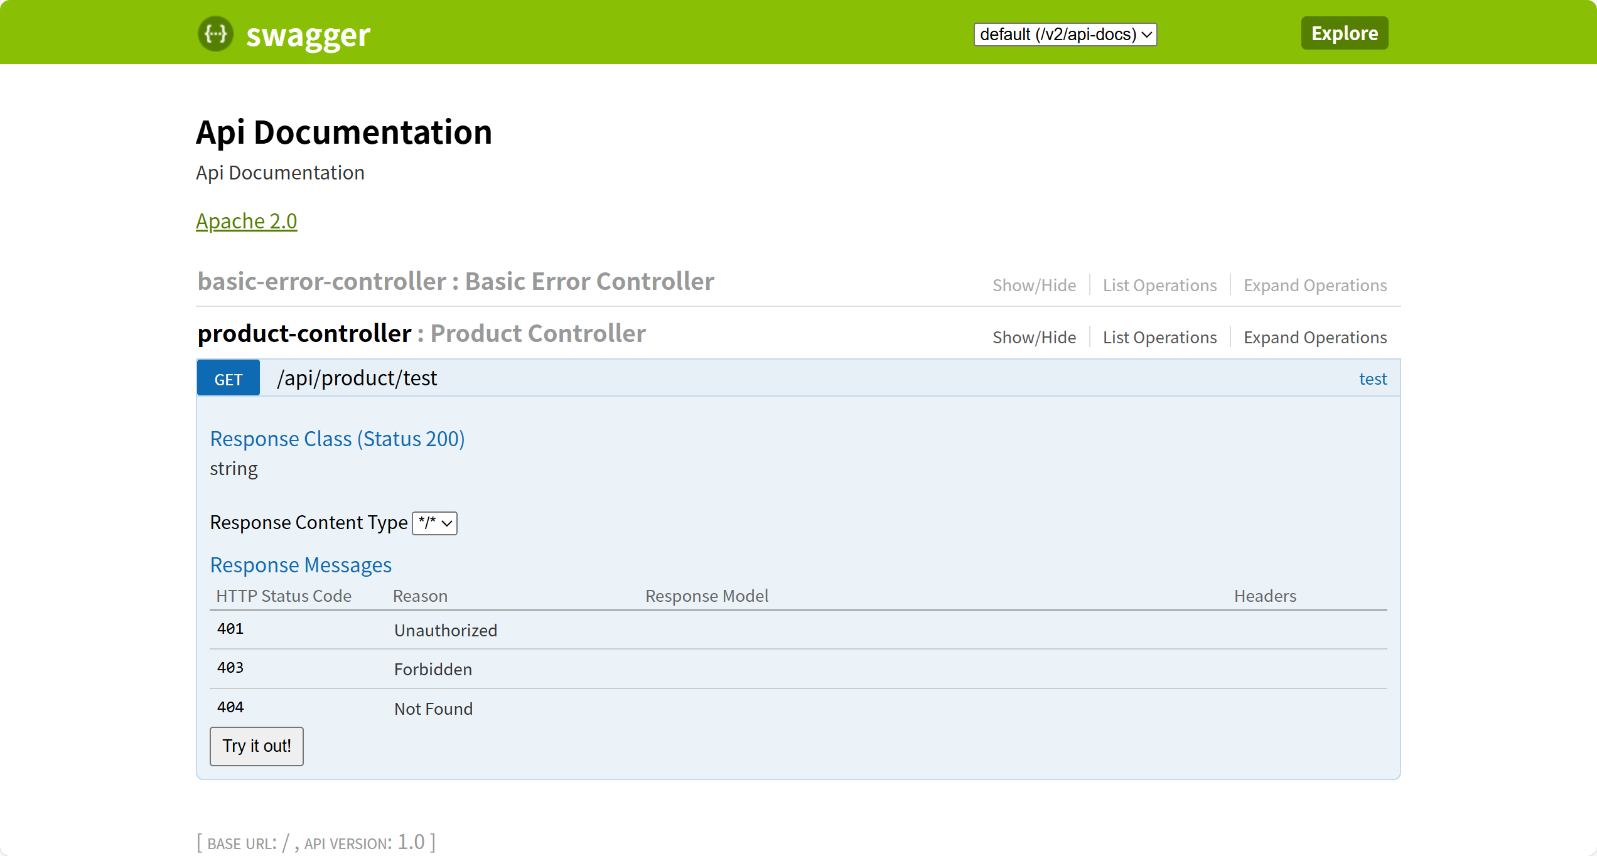Select the 404 Not Found response row

click(x=433, y=709)
